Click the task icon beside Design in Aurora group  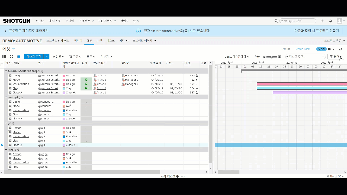pyautogui.click(x=10, y=76)
